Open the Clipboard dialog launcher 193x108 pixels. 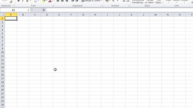click(x=14, y=6)
